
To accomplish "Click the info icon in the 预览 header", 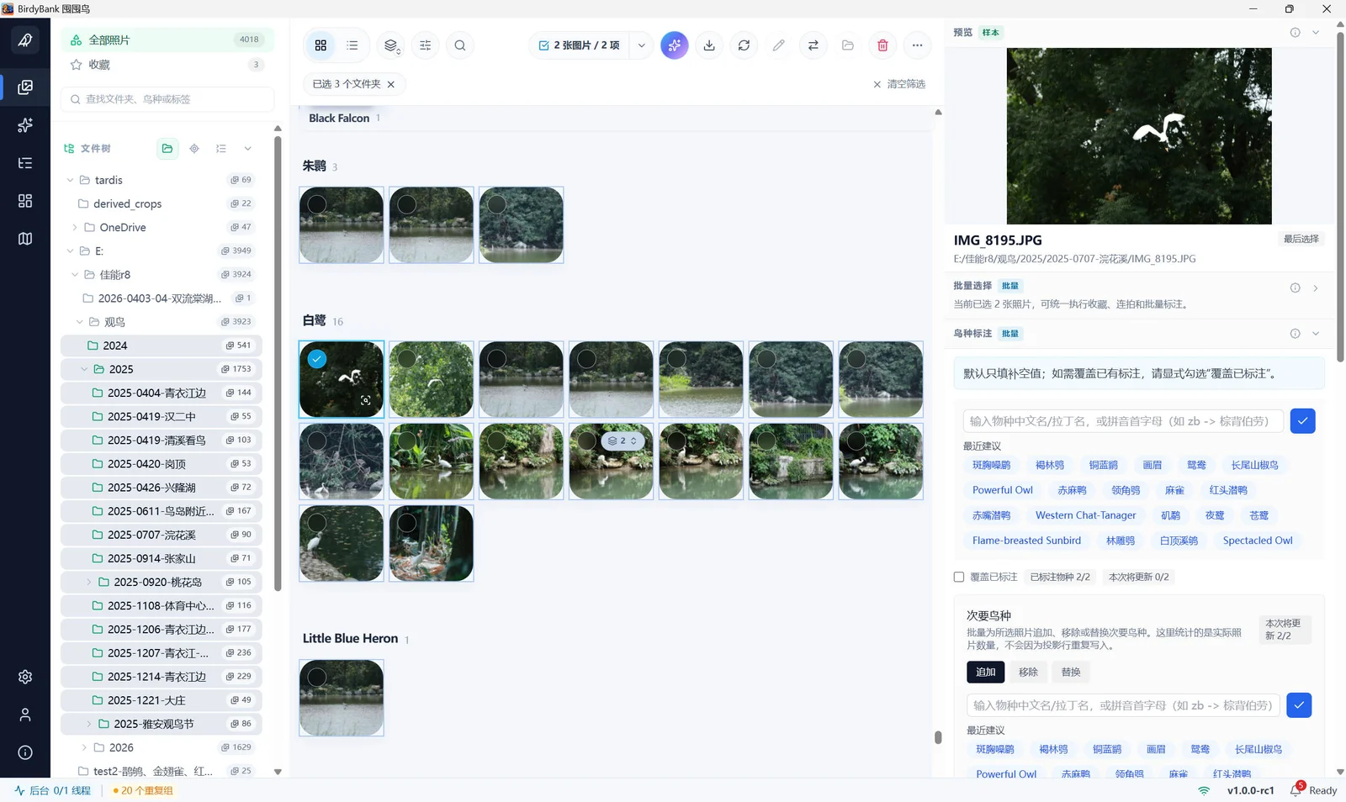I will 1296,33.
